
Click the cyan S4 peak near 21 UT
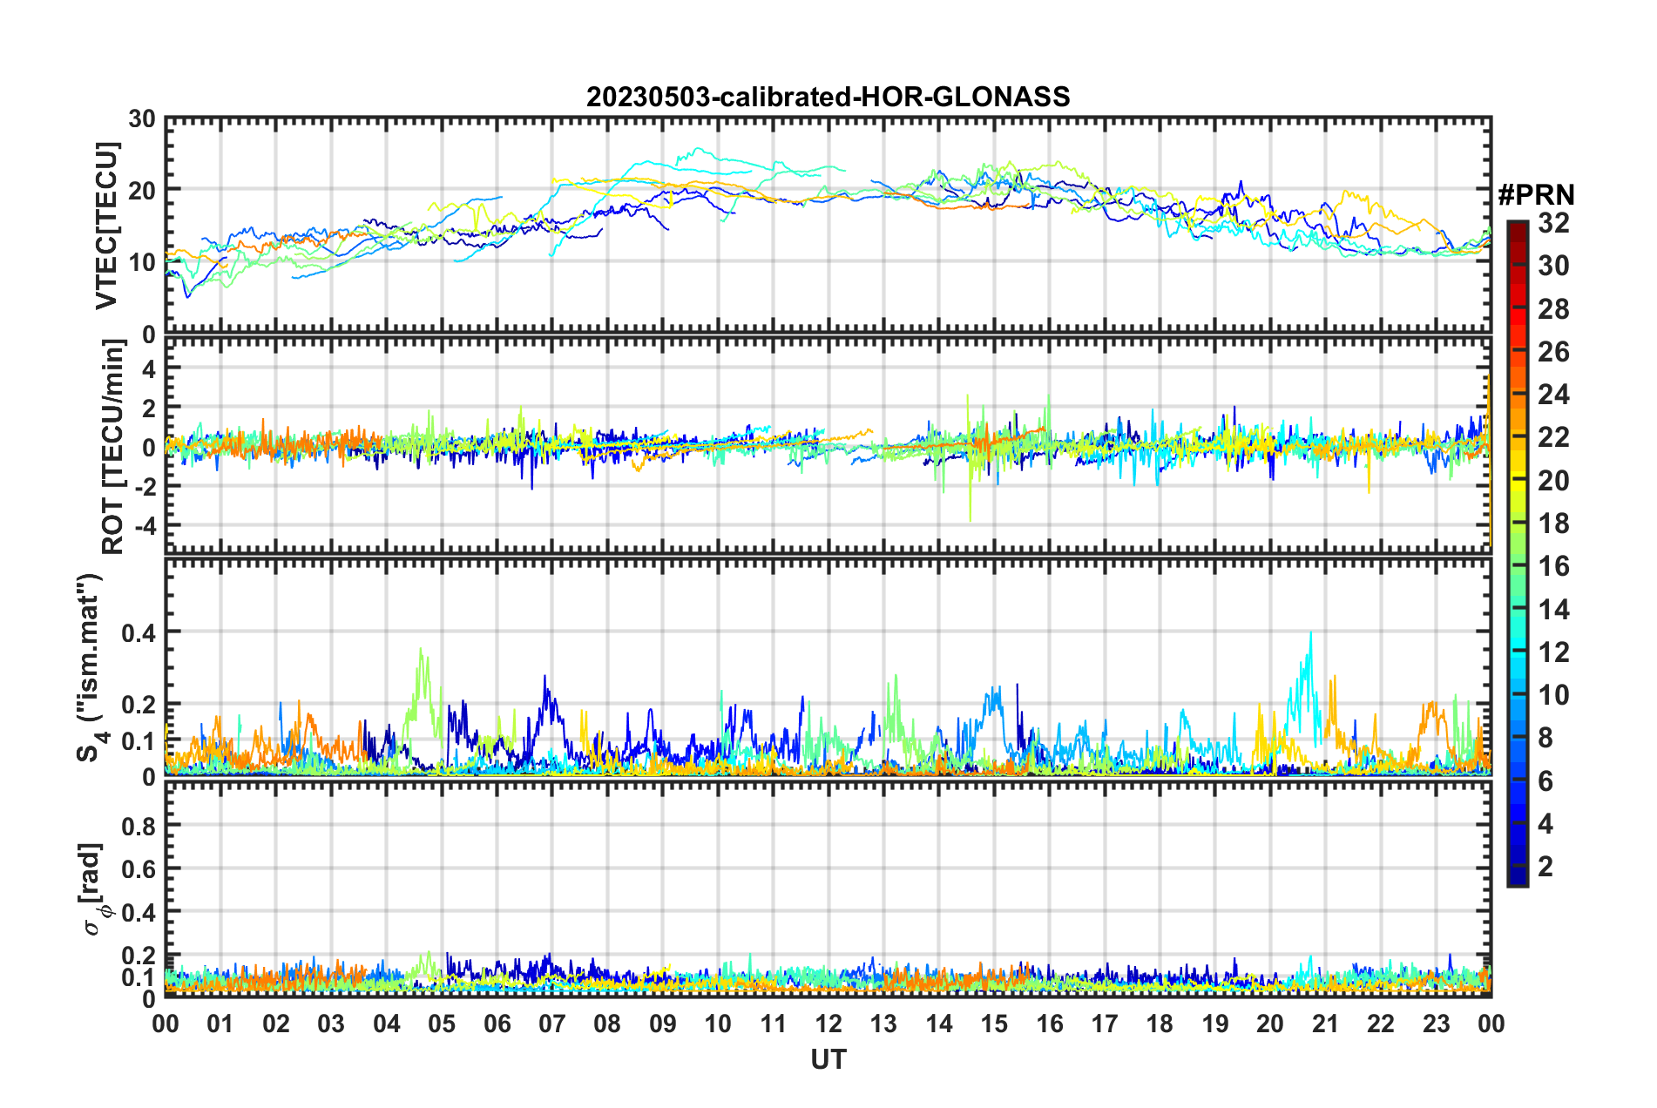click(1310, 635)
